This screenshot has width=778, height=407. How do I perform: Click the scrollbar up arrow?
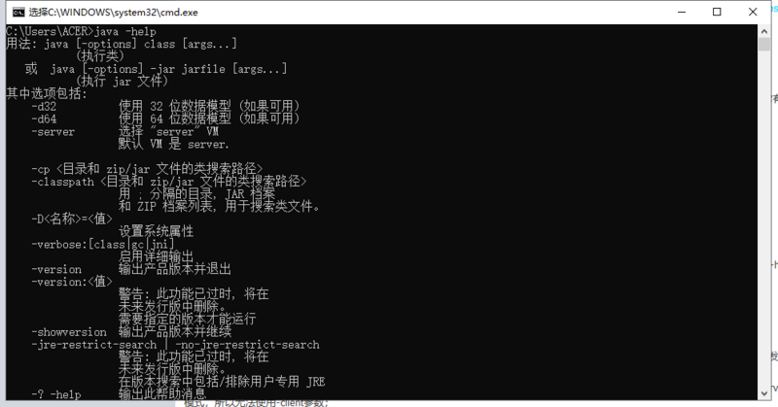coord(764,31)
